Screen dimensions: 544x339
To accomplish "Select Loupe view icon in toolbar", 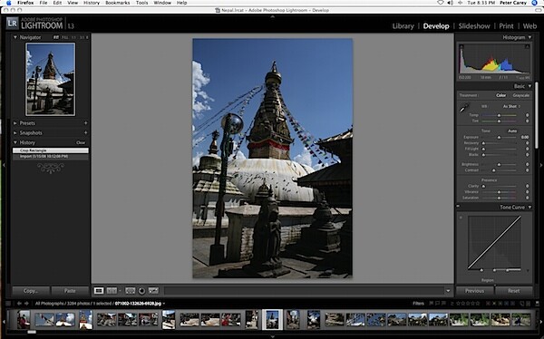I will (x=99, y=291).
